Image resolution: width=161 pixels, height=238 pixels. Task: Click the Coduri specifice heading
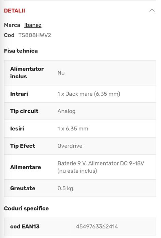coord(26,208)
